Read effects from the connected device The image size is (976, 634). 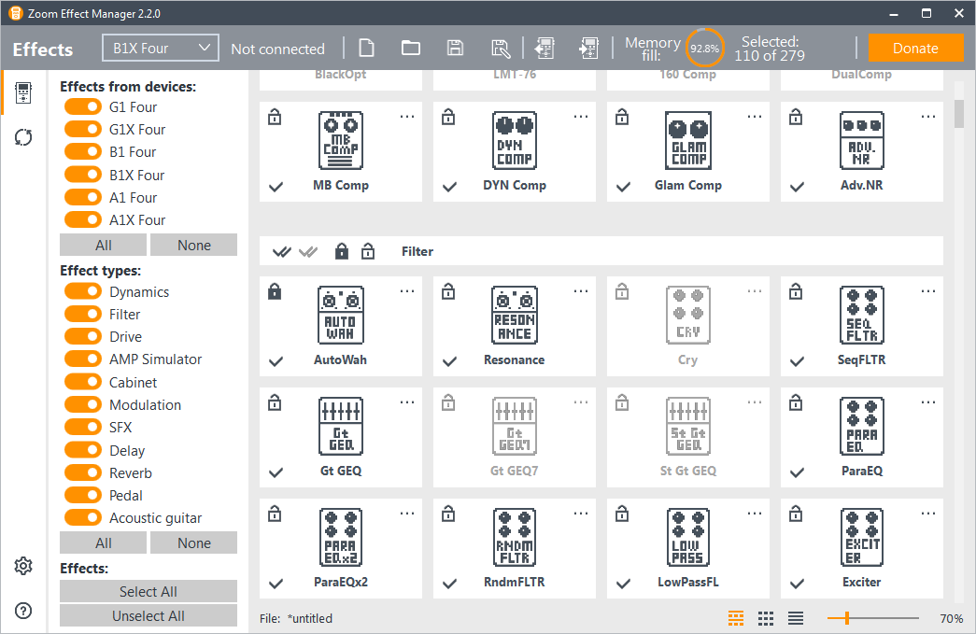[x=545, y=48]
